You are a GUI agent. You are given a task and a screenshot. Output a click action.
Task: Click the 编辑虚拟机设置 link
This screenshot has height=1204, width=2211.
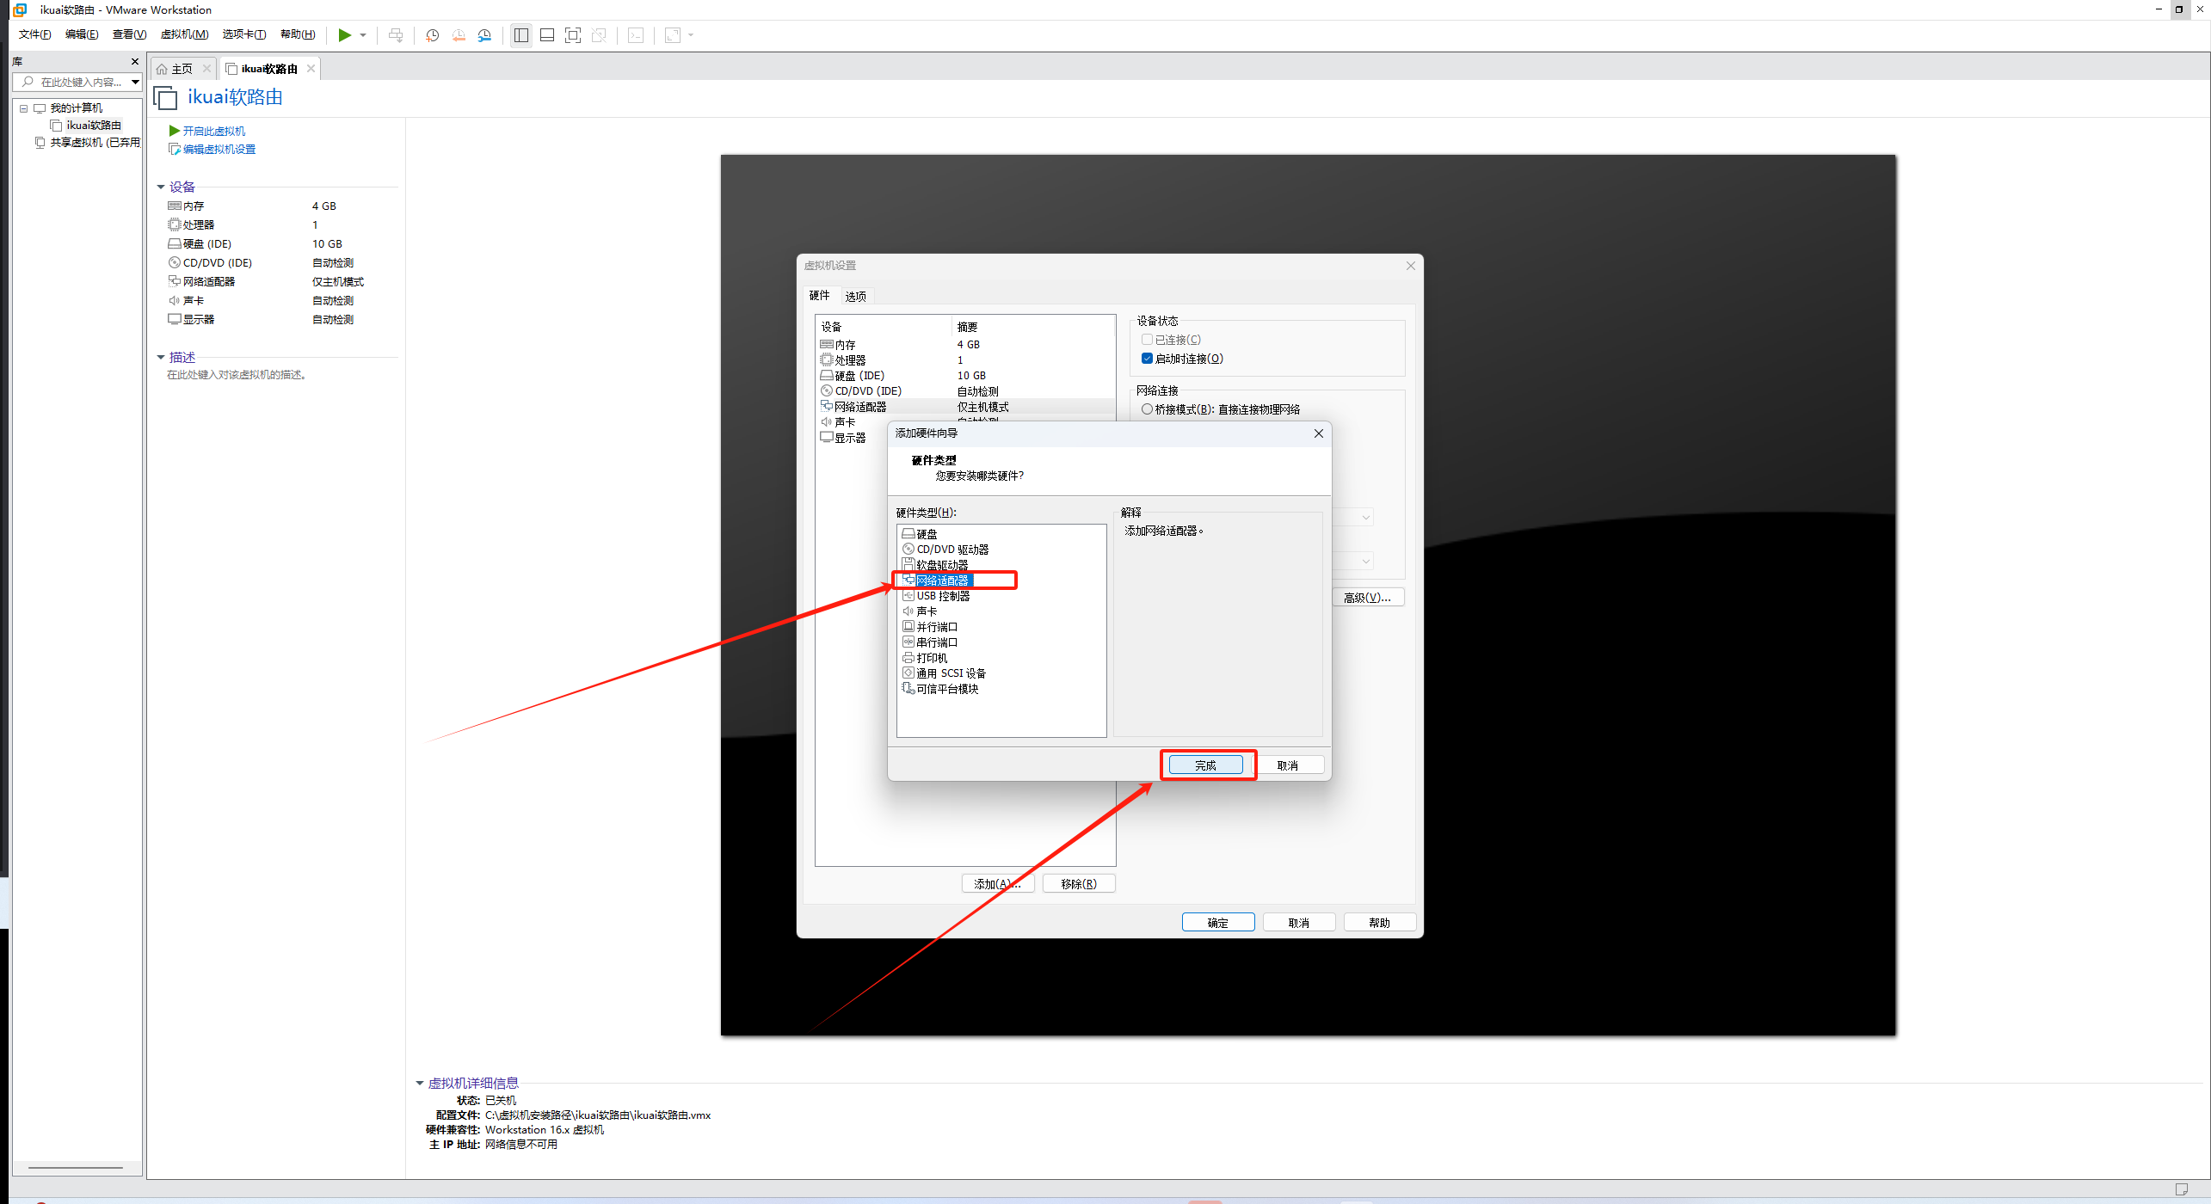(219, 150)
